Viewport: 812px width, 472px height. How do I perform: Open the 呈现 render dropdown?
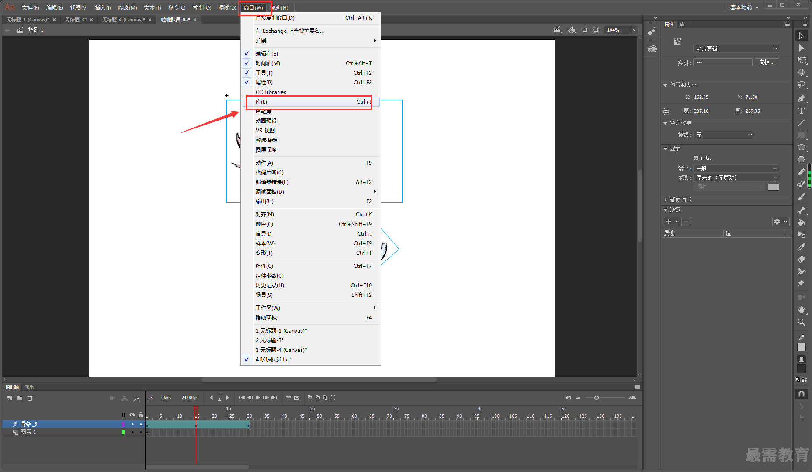[x=736, y=178]
